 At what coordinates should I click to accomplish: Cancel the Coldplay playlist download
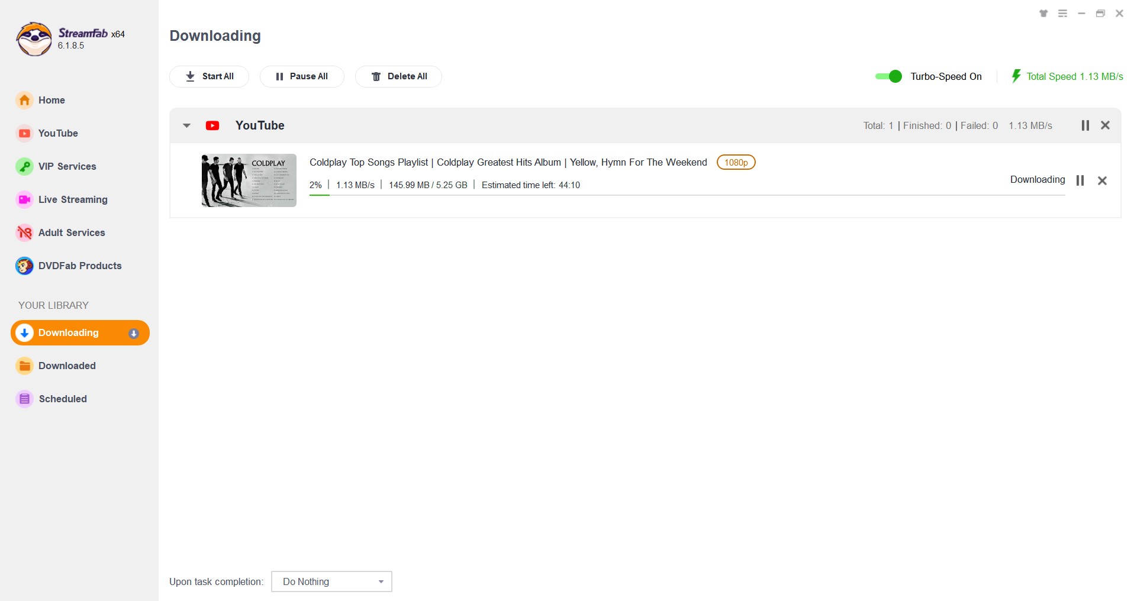[x=1102, y=180]
